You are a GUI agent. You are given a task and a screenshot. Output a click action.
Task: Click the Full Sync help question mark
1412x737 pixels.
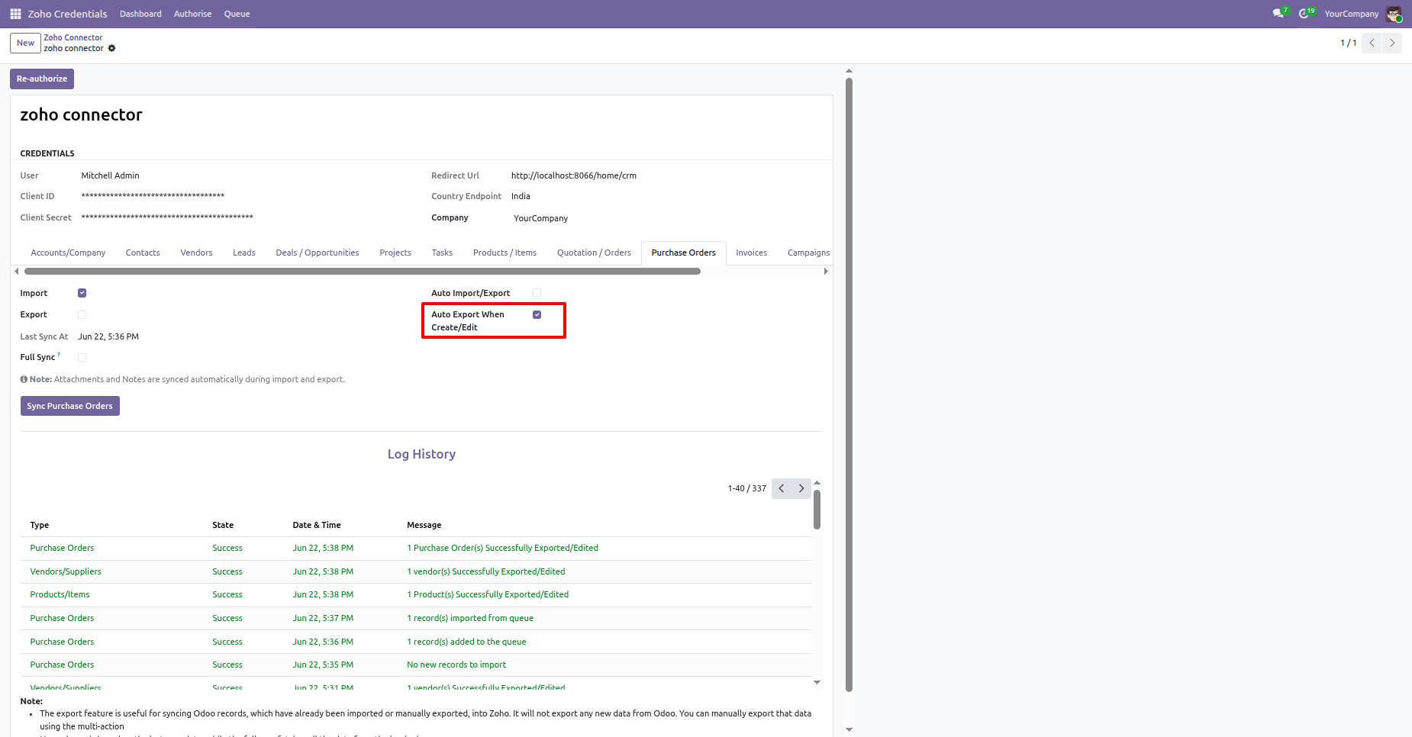[59, 355]
